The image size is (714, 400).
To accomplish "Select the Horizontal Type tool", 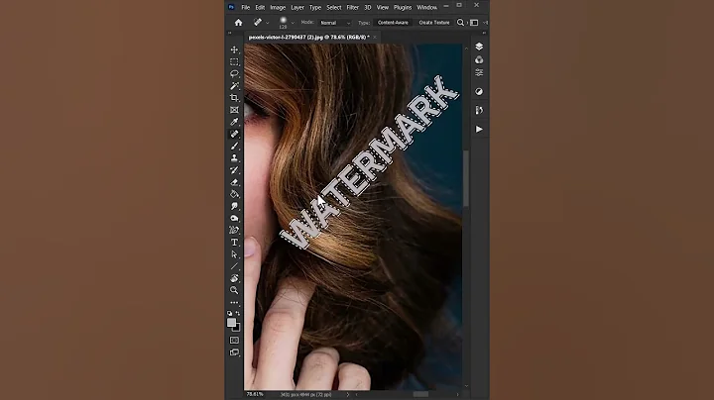I will 234,243.
